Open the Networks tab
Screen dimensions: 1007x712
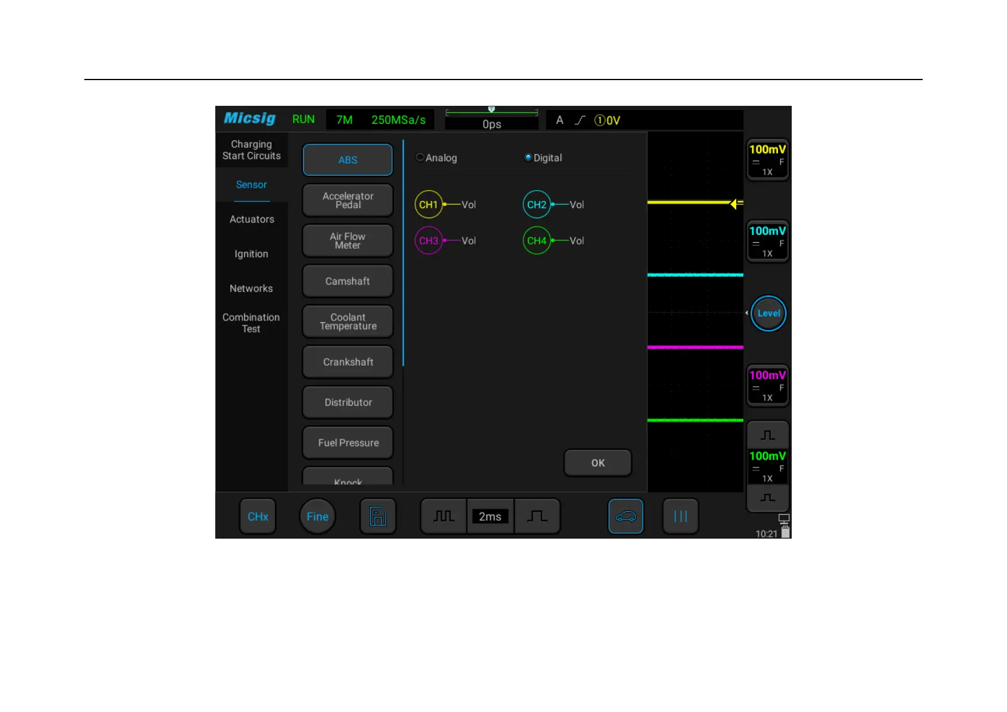(x=251, y=288)
